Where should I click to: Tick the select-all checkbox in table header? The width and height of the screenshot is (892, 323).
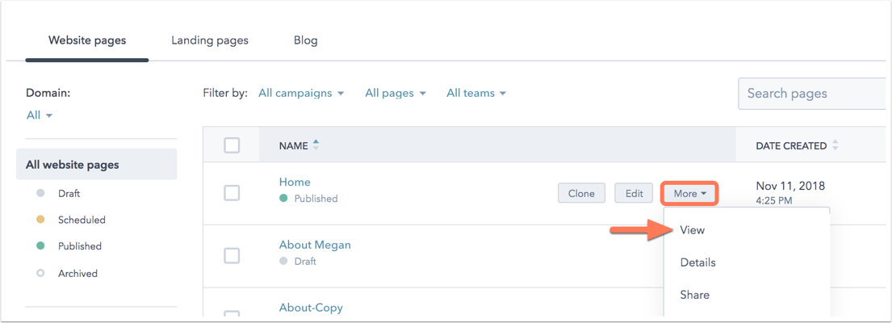(x=232, y=145)
